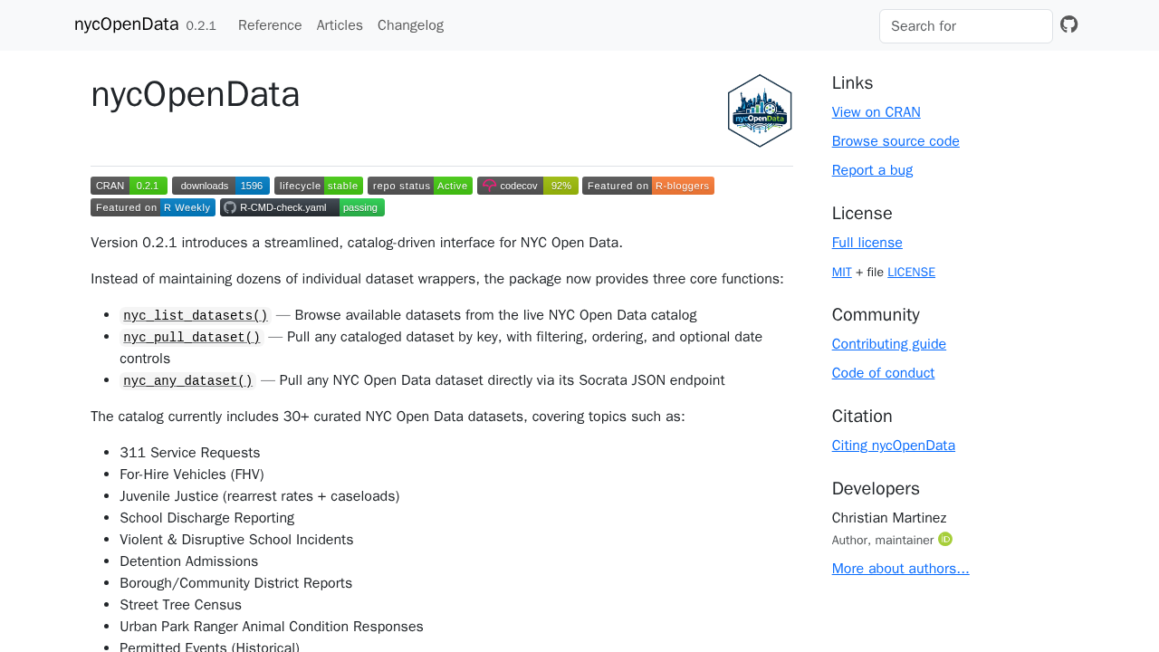
Task: Open nyc_list_datasets() function link
Action: point(196,315)
